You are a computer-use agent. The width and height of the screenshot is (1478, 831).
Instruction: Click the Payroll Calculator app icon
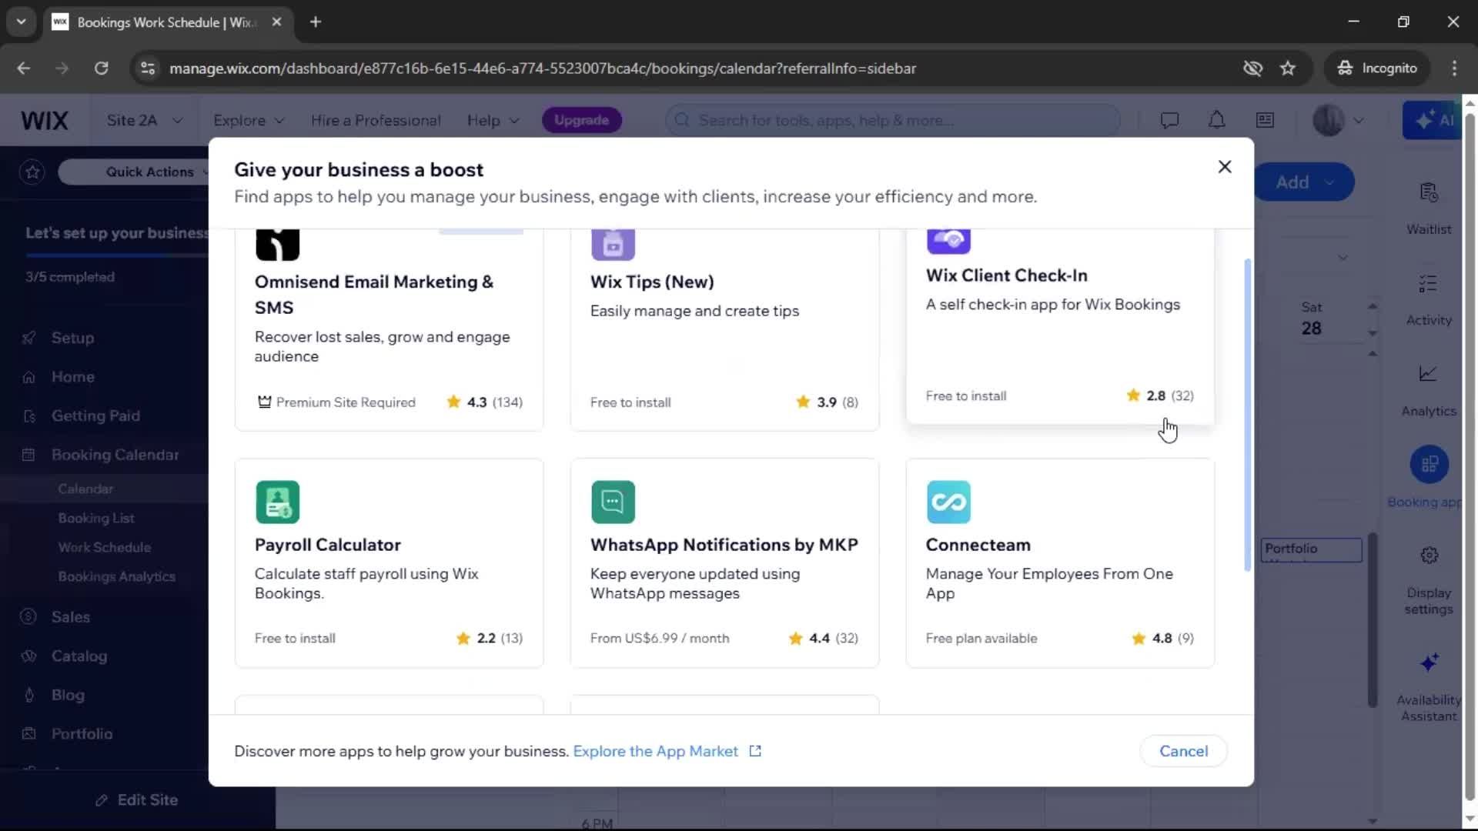pyautogui.click(x=277, y=502)
